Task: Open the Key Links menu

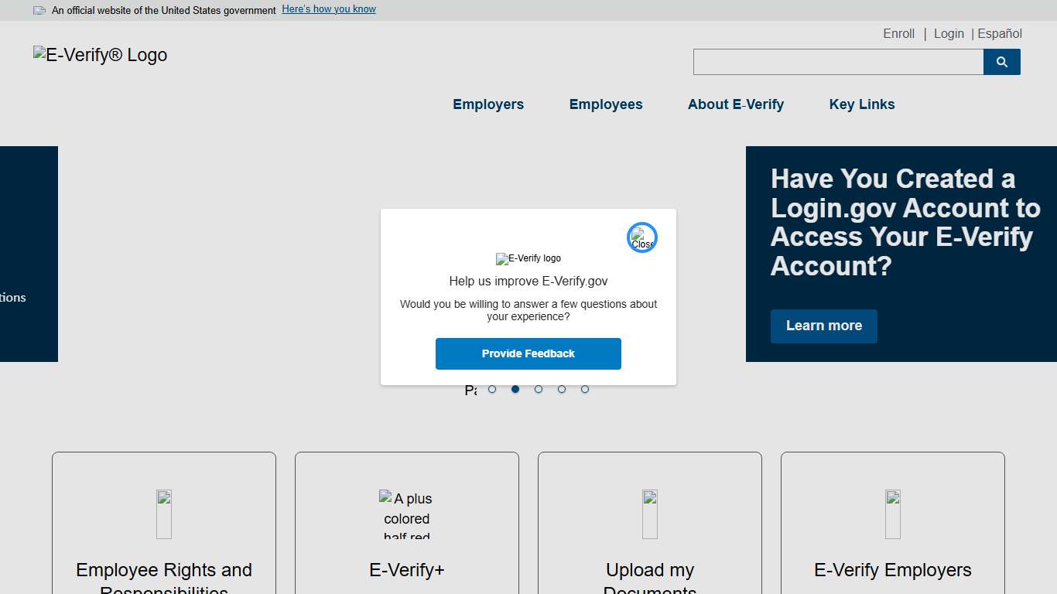Action: 861,104
